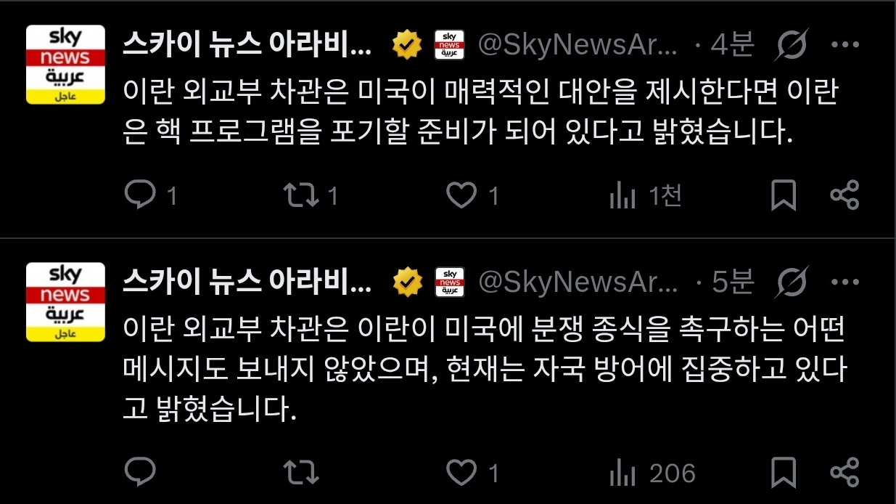Reply to the second post about defense focus
Image resolution: width=896 pixels, height=504 pixels.
[x=140, y=473]
